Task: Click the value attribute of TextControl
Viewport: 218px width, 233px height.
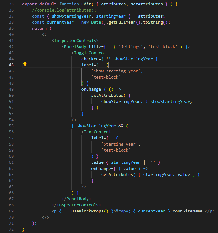Action: (x=97, y=162)
